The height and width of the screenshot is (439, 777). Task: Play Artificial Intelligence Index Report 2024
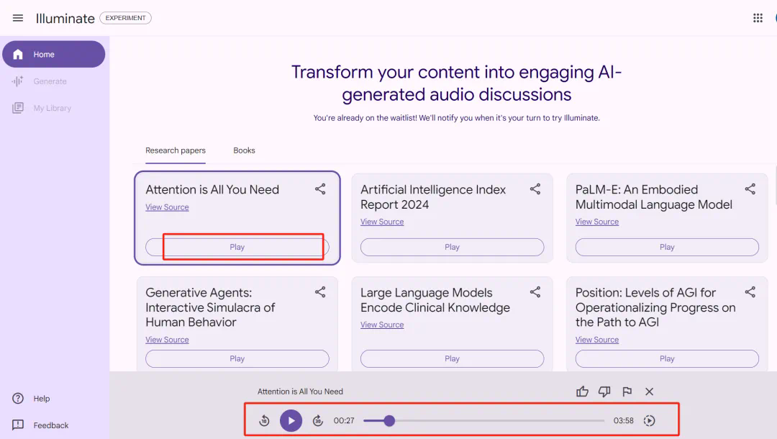(x=452, y=247)
